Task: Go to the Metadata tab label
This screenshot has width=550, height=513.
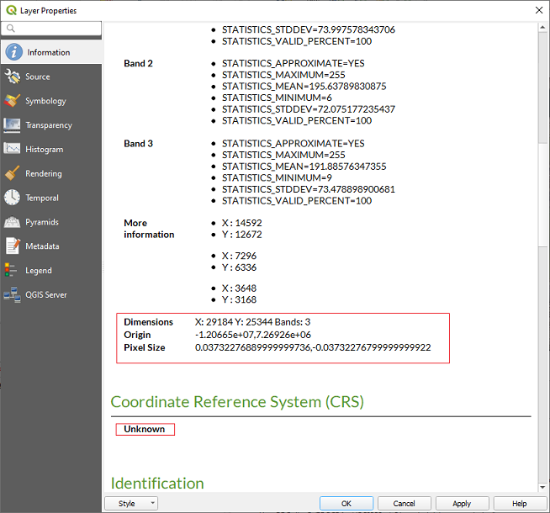Action: pyautogui.click(x=42, y=246)
